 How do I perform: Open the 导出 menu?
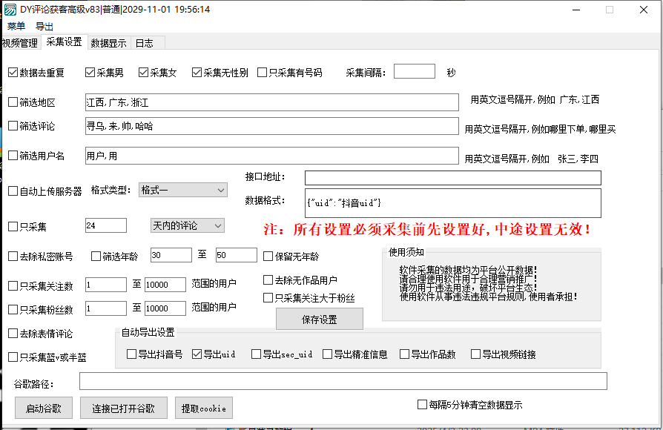coord(44,26)
